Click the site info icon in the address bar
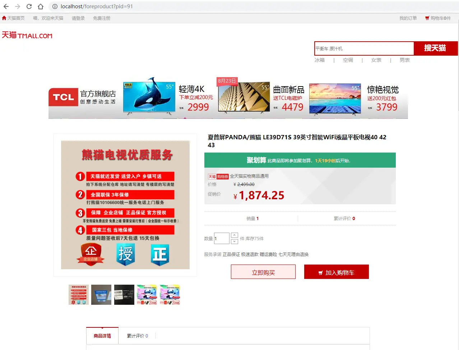Screen dimensions: 459x350 pyautogui.click(x=55, y=6)
